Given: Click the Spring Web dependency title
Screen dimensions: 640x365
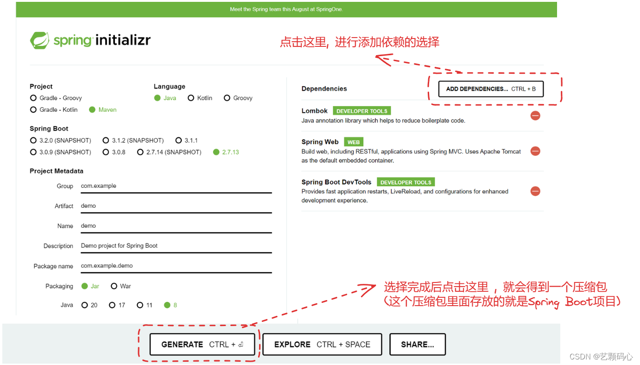Looking at the screenshot, I should [320, 142].
